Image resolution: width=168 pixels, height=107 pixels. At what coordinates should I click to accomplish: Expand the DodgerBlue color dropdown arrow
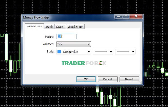(x=89, y=52)
